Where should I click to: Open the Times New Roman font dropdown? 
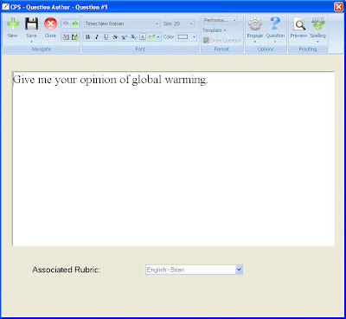coord(122,23)
